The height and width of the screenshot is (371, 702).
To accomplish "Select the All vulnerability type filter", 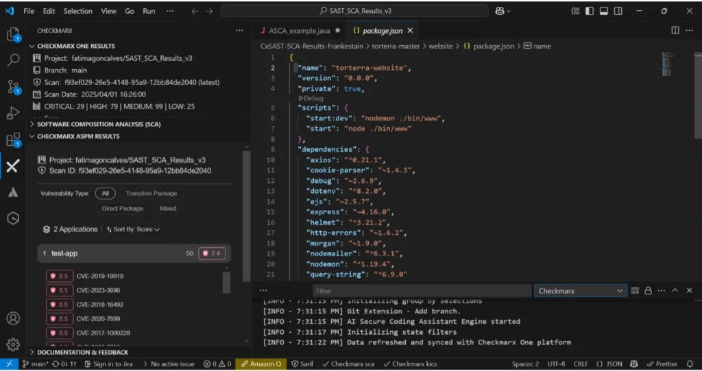I will pos(106,194).
